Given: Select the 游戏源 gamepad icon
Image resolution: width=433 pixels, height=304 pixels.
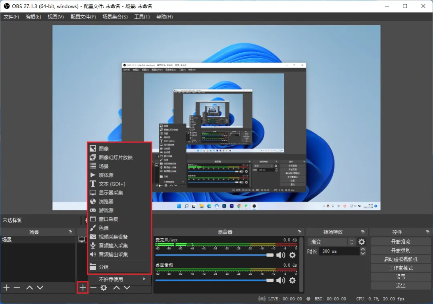Looking at the screenshot, I should [x=93, y=210].
